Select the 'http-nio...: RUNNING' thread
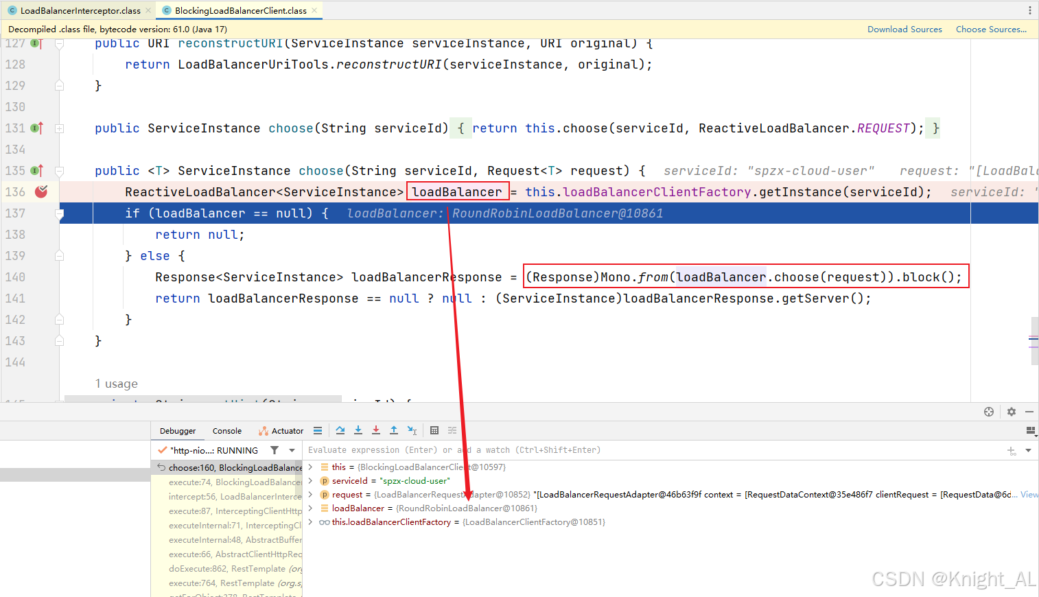The width and height of the screenshot is (1039, 597). pos(214,450)
